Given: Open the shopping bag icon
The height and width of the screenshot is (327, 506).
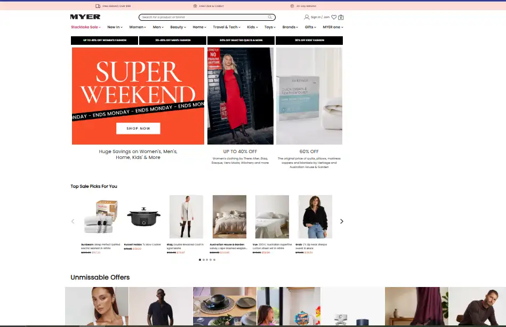Looking at the screenshot, I should click(341, 17).
